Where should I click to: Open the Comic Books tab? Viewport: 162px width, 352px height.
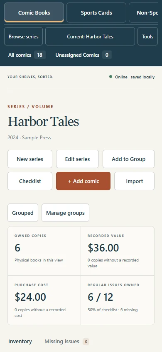click(x=34, y=13)
